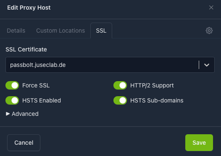The height and width of the screenshot is (156, 221).
Task: Turn off HSTS Enabled switch
Action: click(12, 100)
